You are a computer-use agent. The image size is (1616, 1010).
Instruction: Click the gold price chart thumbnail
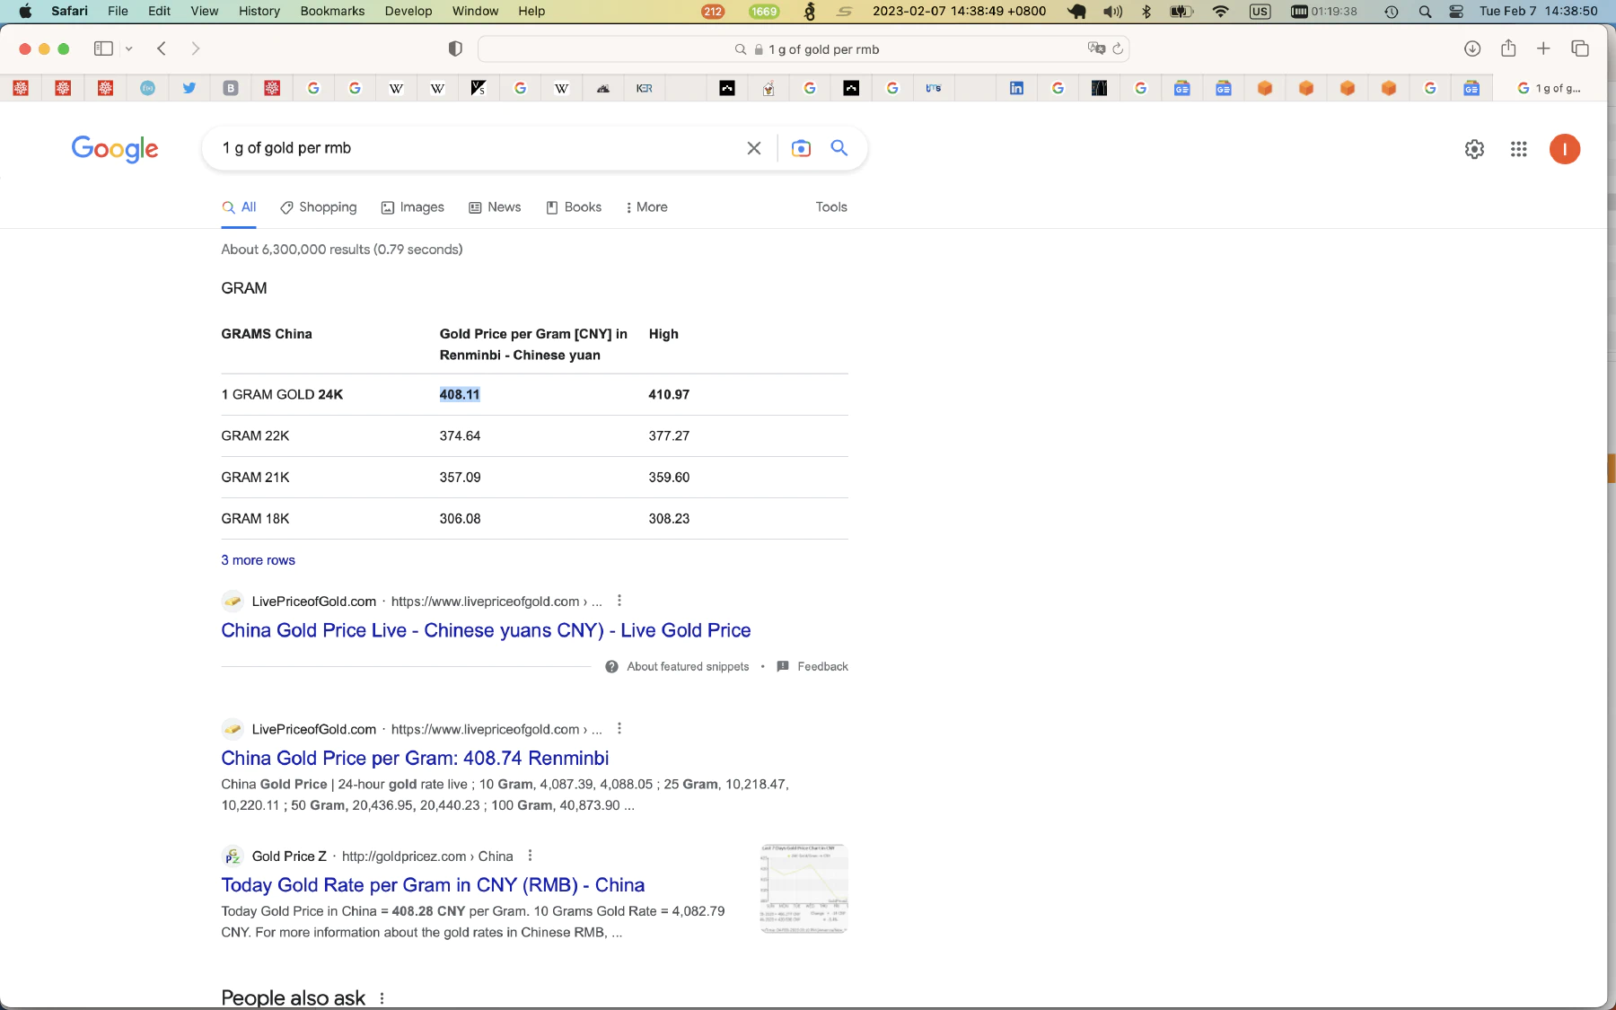coord(804,889)
